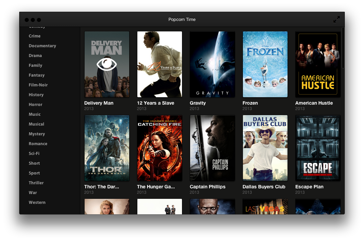364x241 pixels.
Task: Click the American Hustle title text
Action: point(314,103)
